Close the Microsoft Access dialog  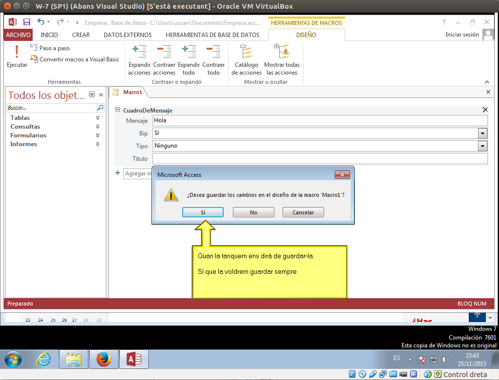(342, 174)
